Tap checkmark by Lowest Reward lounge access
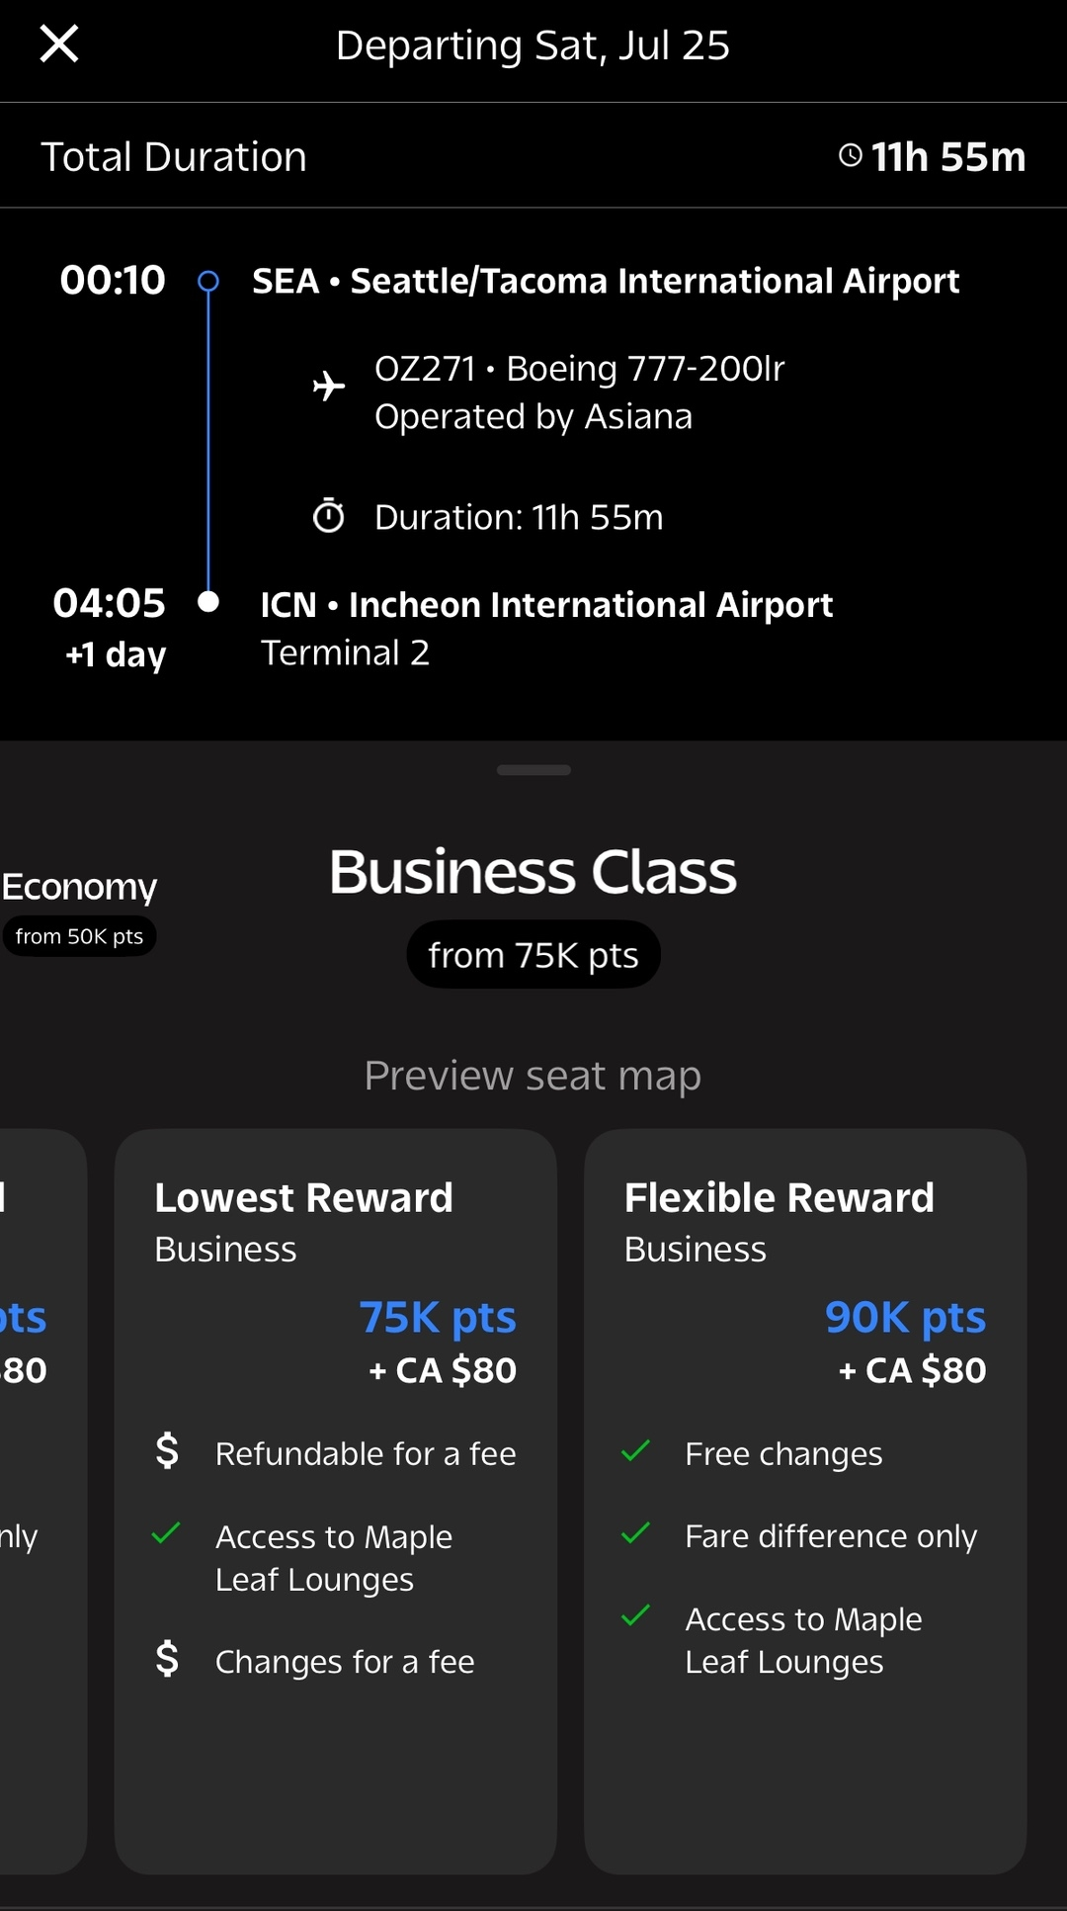Viewport: 1067px width, 1911px height. (166, 1534)
